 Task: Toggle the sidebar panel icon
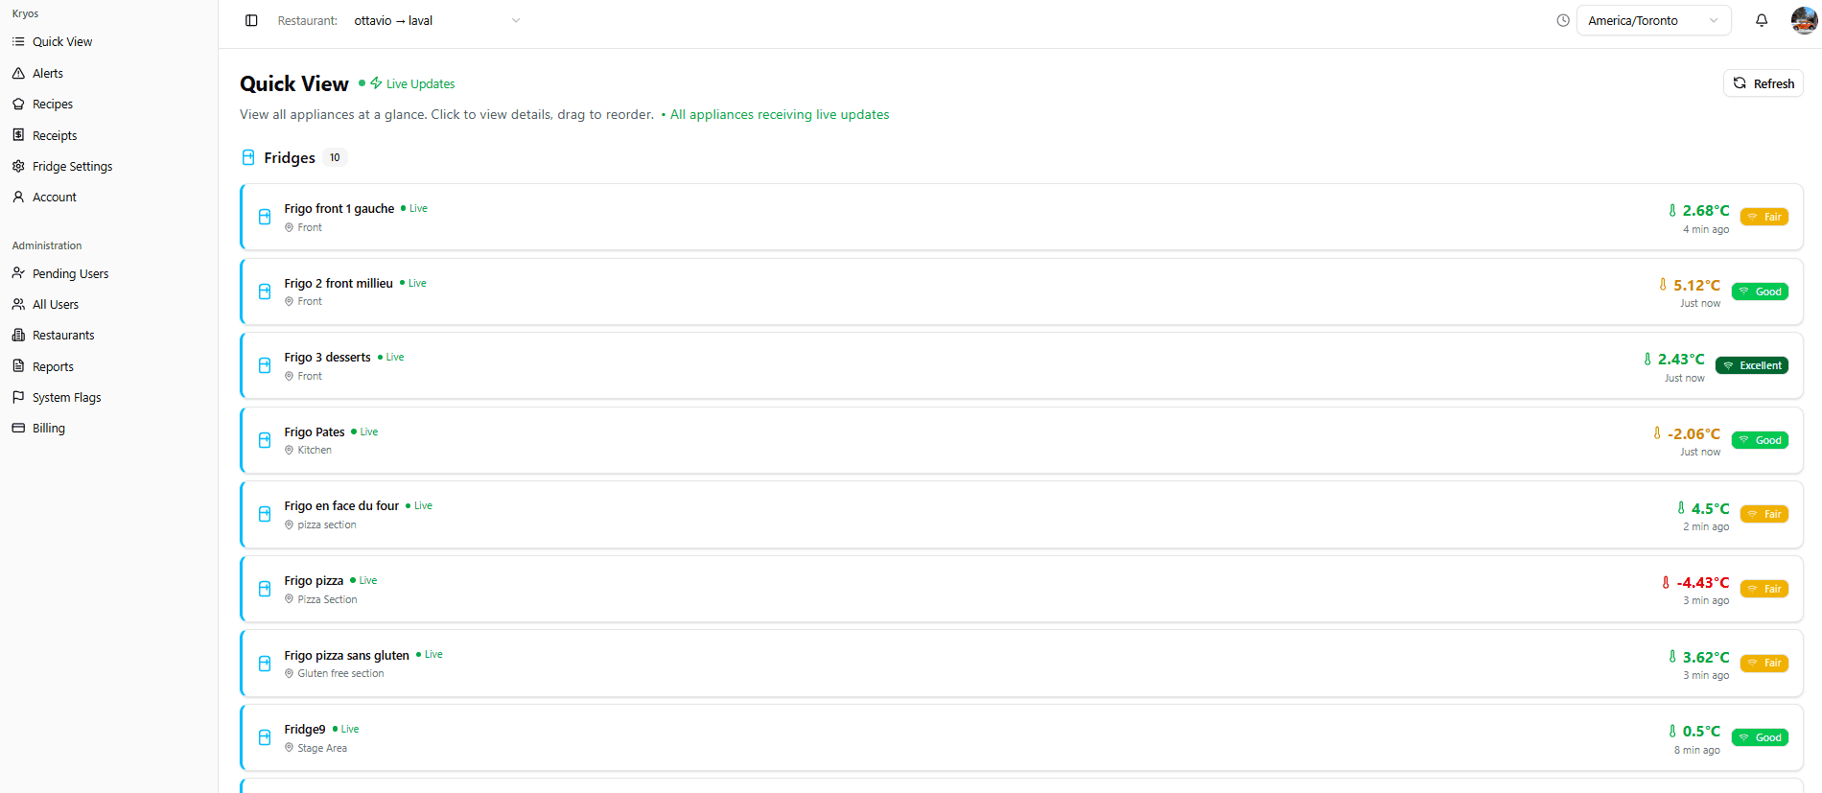coord(251,21)
